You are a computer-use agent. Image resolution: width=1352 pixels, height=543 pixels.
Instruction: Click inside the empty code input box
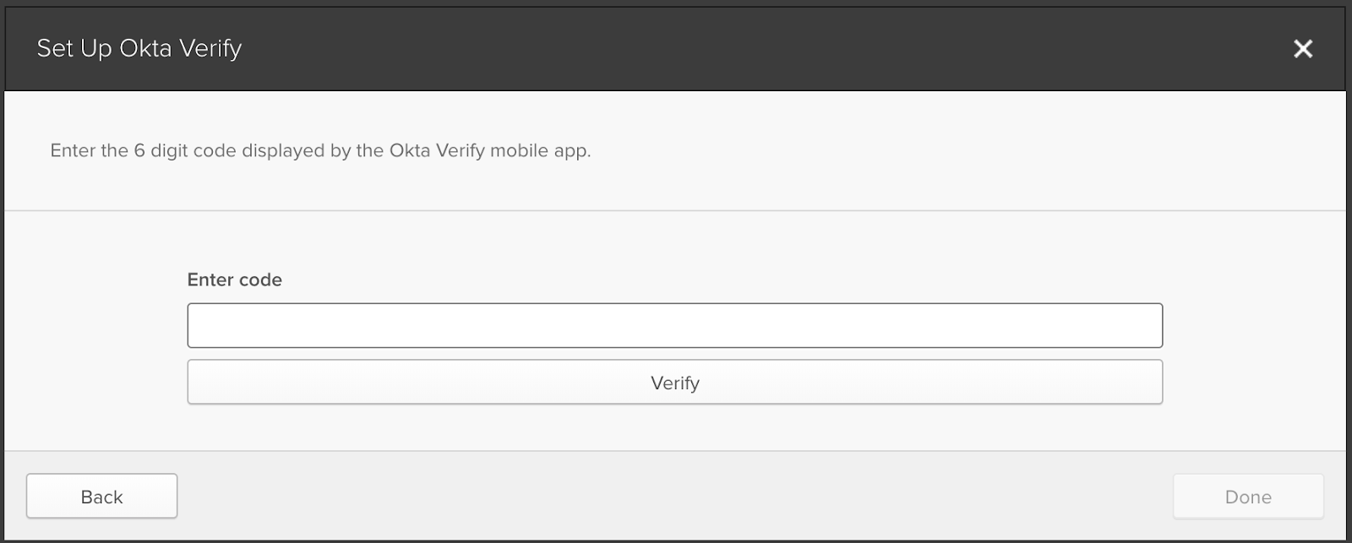[x=675, y=325]
